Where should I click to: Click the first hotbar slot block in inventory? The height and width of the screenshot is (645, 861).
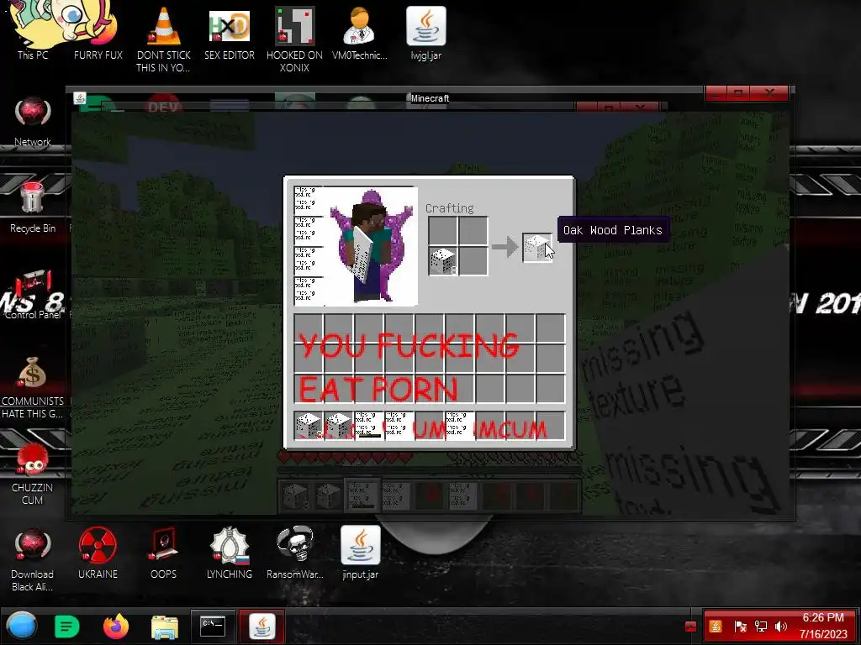(x=308, y=426)
